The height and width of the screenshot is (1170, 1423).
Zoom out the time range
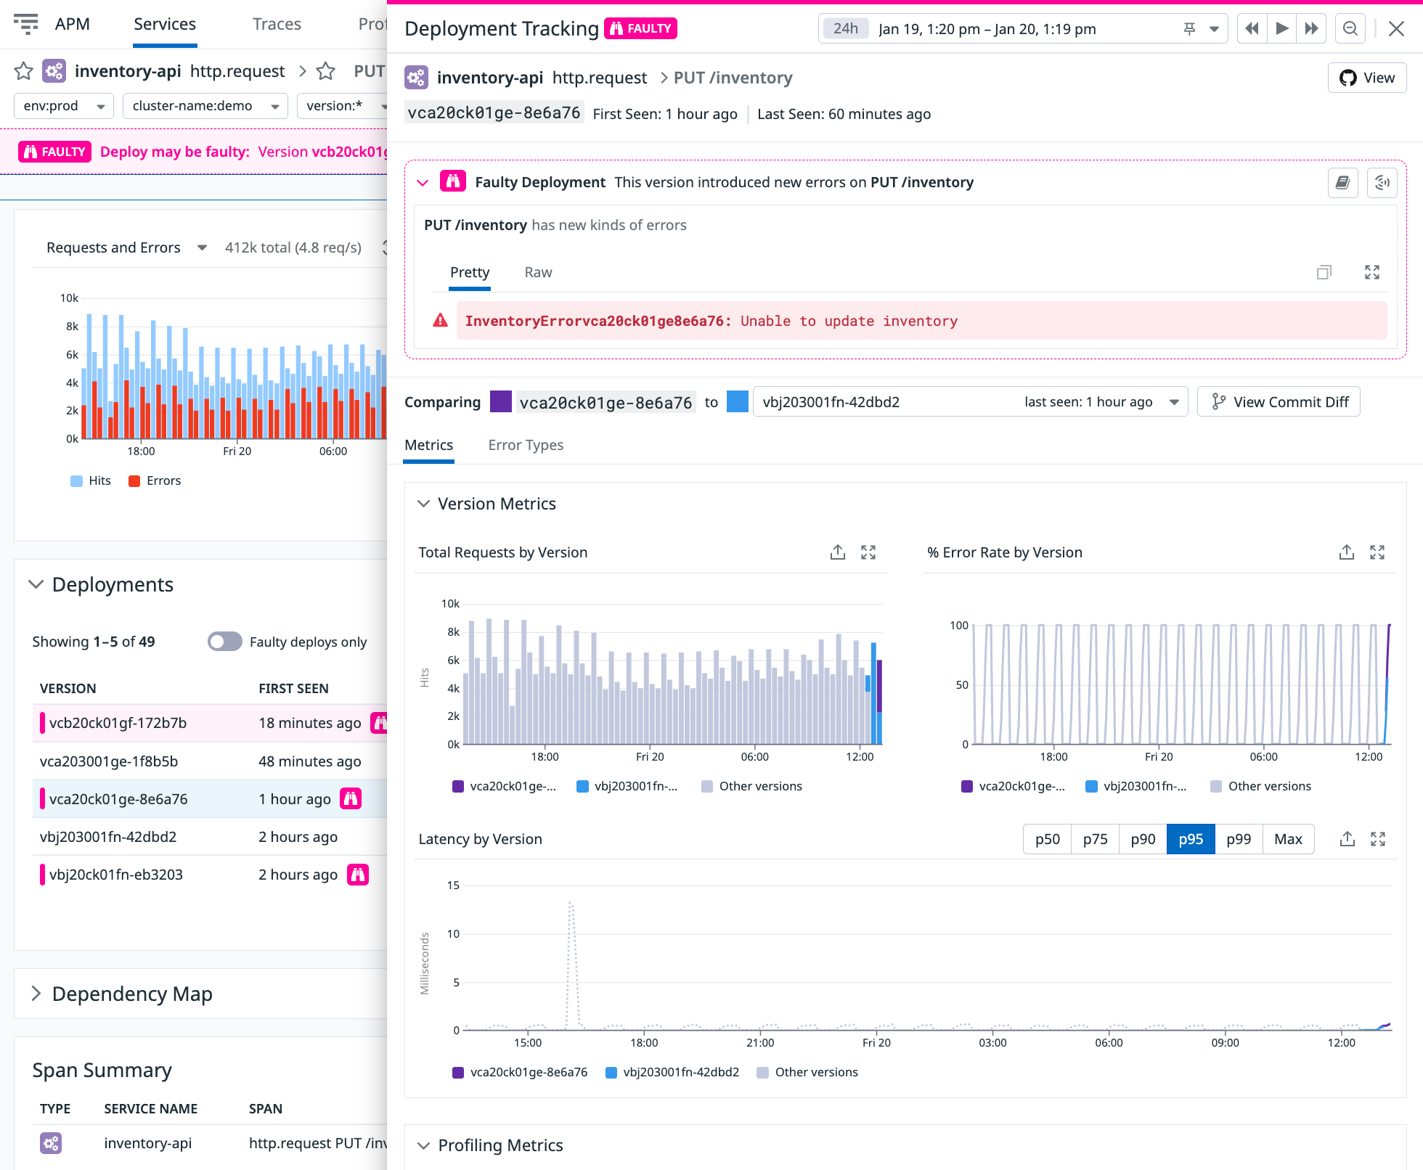(1350, 29)
